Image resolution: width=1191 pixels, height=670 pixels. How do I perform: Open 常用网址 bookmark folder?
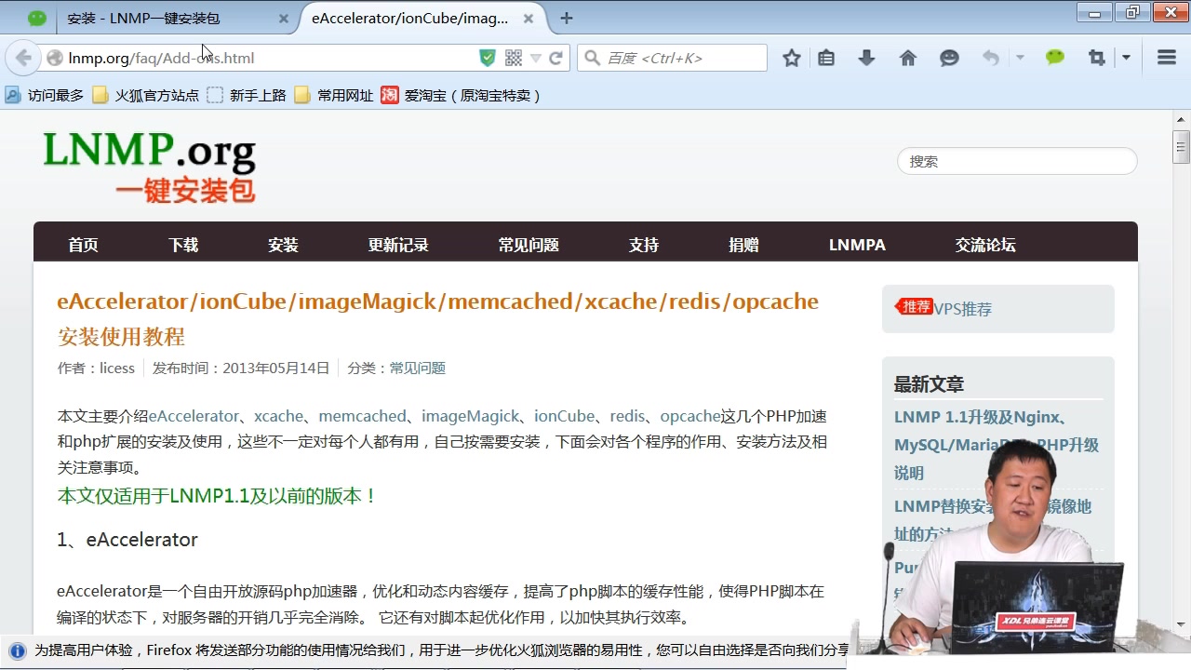[334, 95]
